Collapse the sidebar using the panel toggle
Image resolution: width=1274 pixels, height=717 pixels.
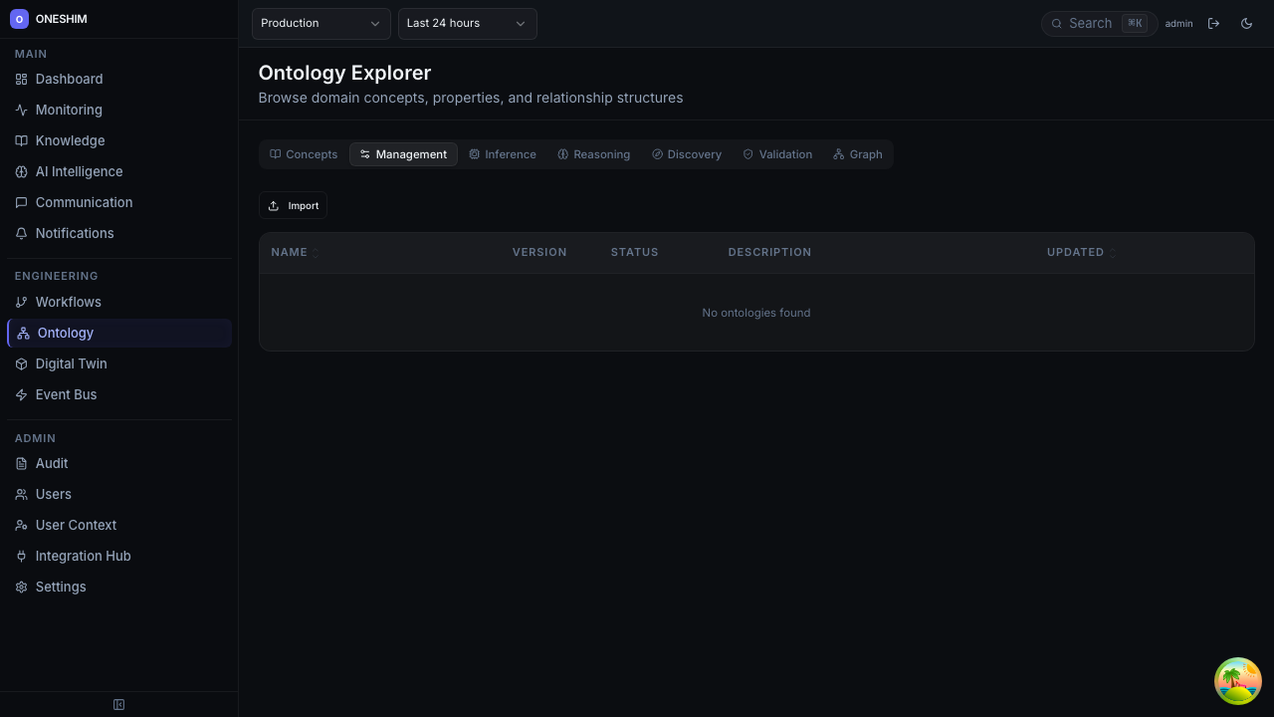point(118,704)
